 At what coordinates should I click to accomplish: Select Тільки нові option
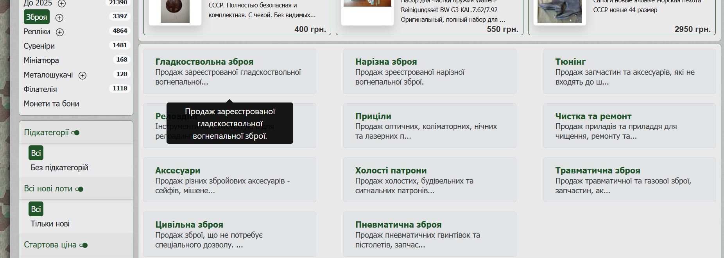pyautogui.click(x=50, y=224)
